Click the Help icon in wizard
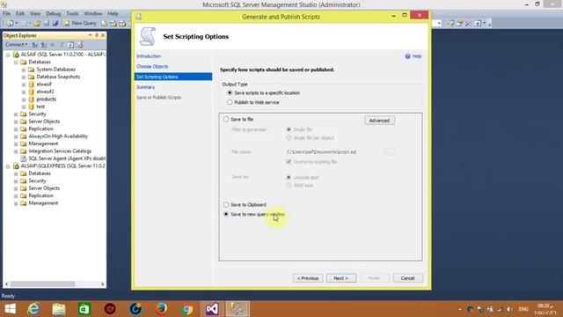 (407, 56)
